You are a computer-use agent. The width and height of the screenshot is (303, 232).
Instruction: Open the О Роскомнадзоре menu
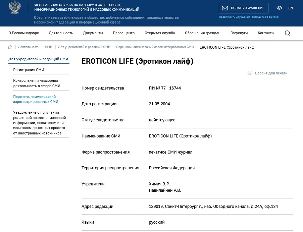pyautogui.click(x=23, y=33)
